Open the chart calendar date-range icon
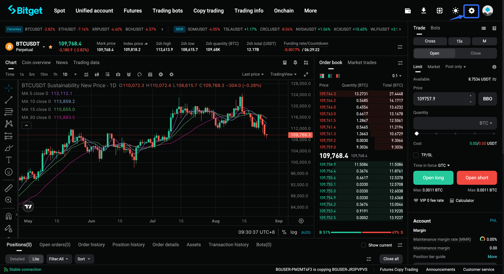Image resolution: width=504 pixels, height=274 pixels. [150, 74]
